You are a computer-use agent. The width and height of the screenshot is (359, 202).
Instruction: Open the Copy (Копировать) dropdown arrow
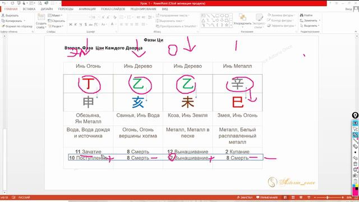pos(25,21)
